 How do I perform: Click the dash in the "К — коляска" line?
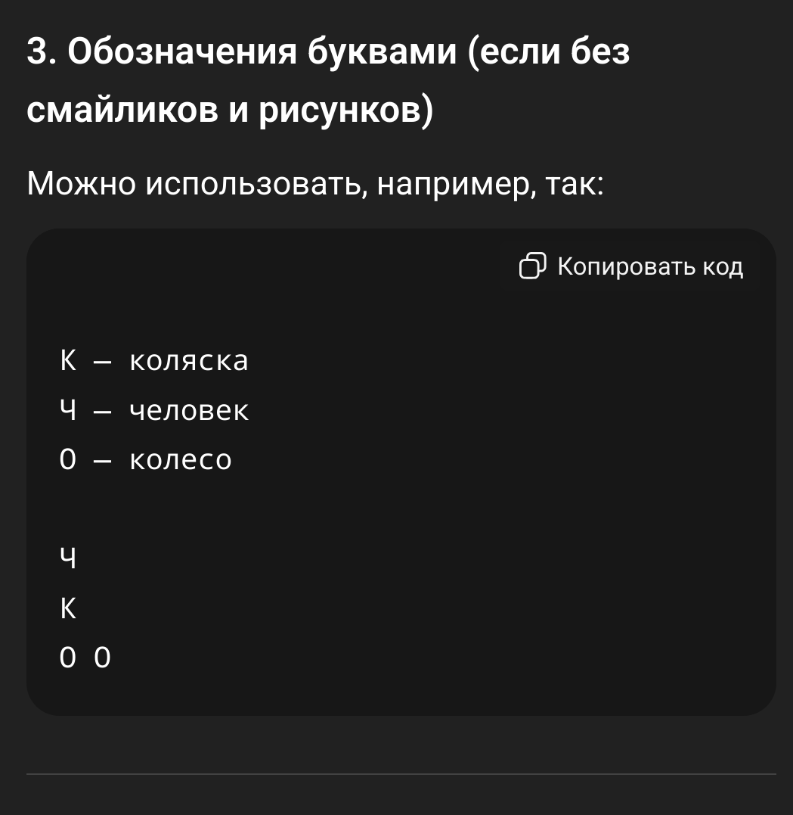102,362
